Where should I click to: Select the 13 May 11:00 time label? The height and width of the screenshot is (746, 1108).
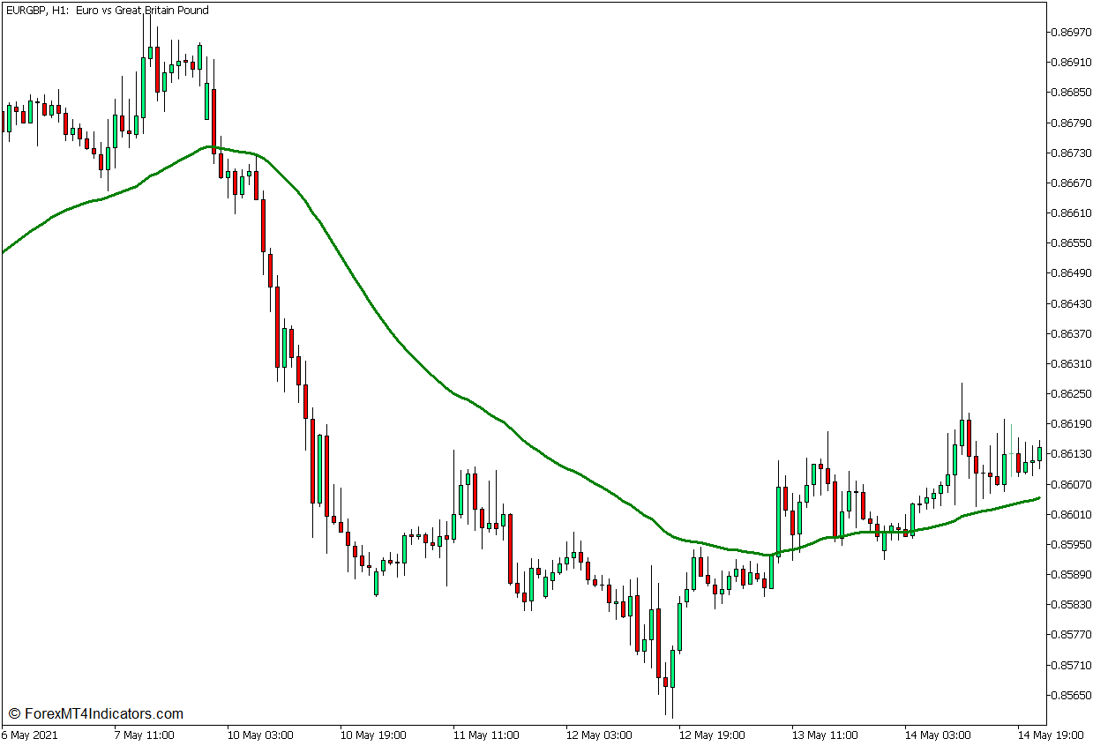click(x=823, y=735)
